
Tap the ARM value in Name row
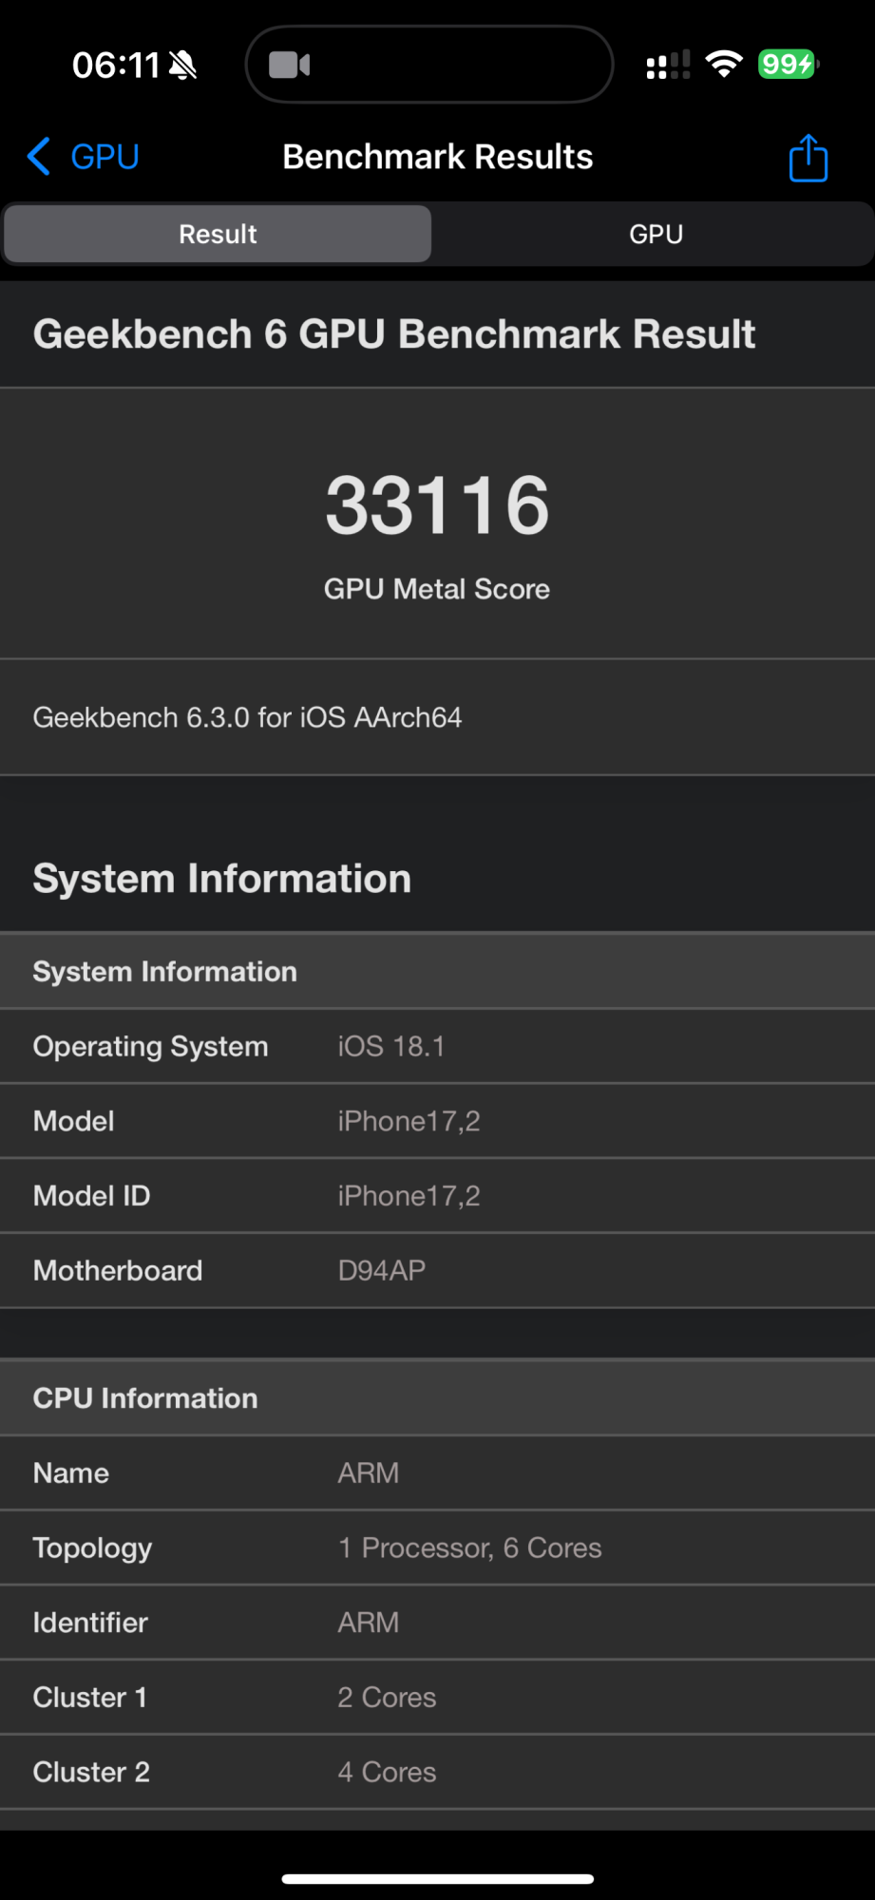point(369,1472)
